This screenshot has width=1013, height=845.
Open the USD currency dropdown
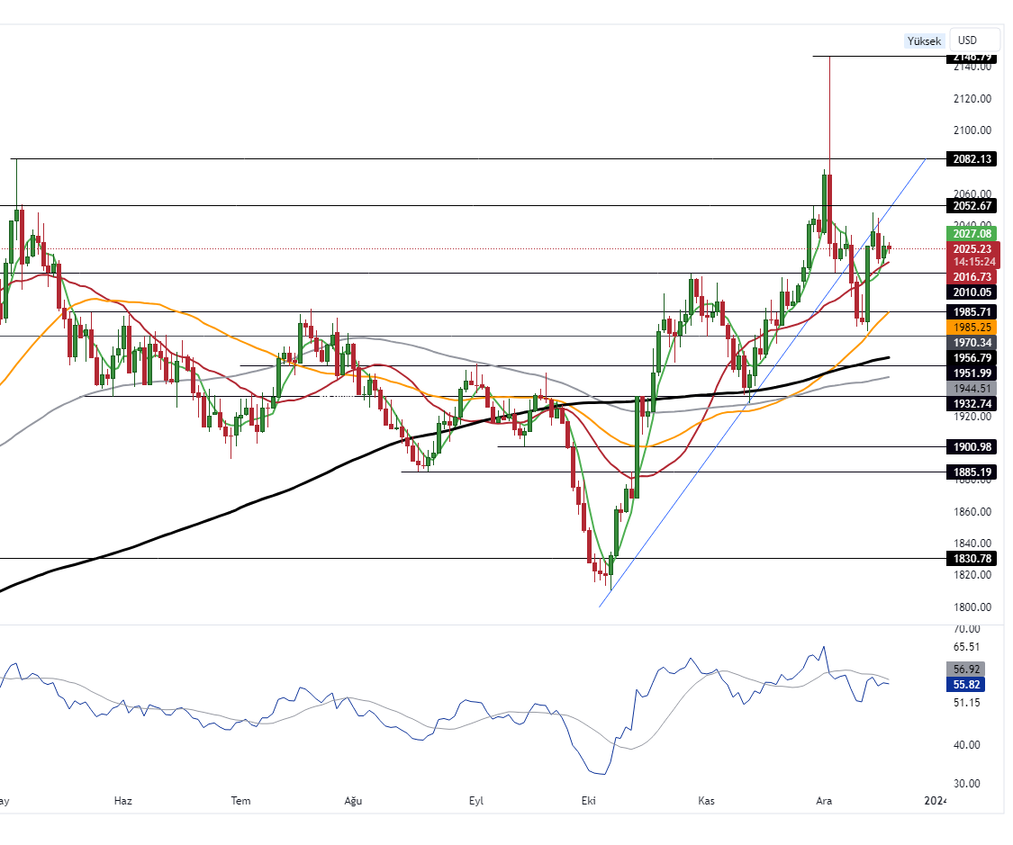(x=975, y=40)
